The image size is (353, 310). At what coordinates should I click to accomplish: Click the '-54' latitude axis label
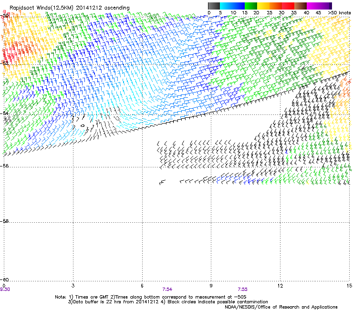pos(4,113)
